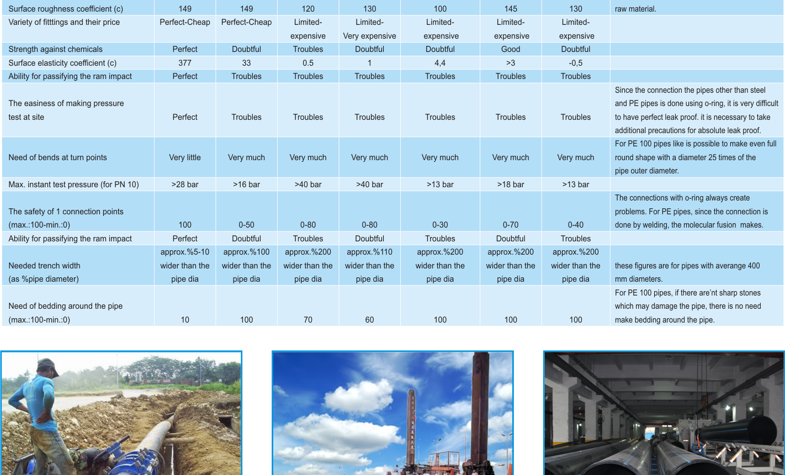Click the trench pipe-welding worker photo
The width and height of the screenshot is (785, 475).
click(121, 413)
